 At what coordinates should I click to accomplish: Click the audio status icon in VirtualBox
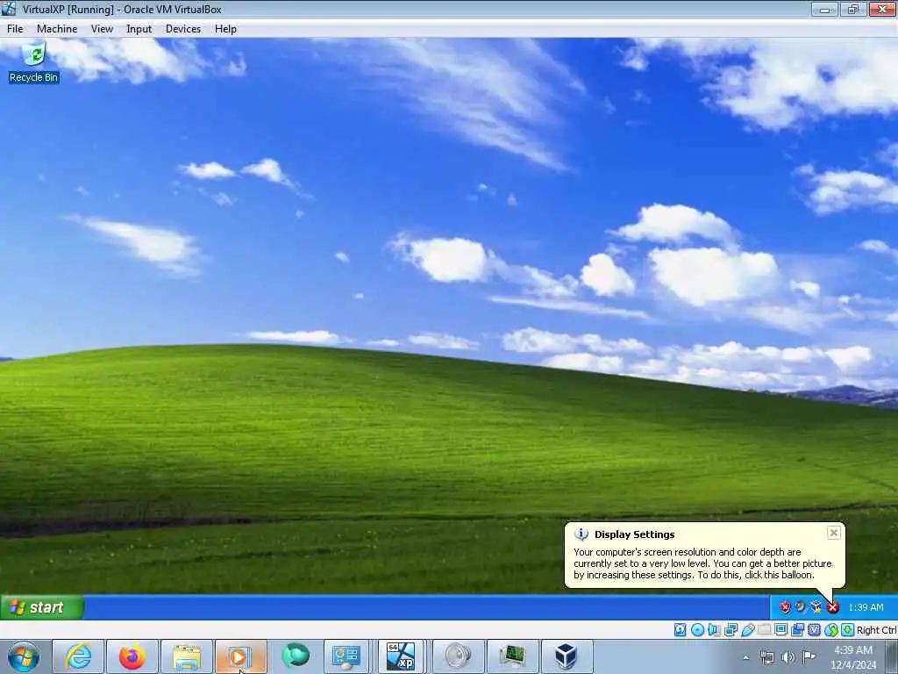pyautogui.click(x=714, y=630)
